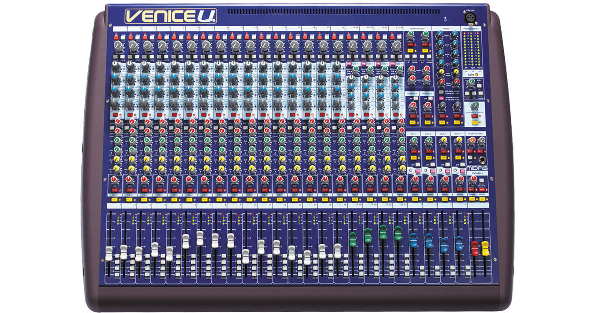Viewport: 596px width, 313px height.
Task: Grab the red master stereo fader
Action: [x=474, y=248]
